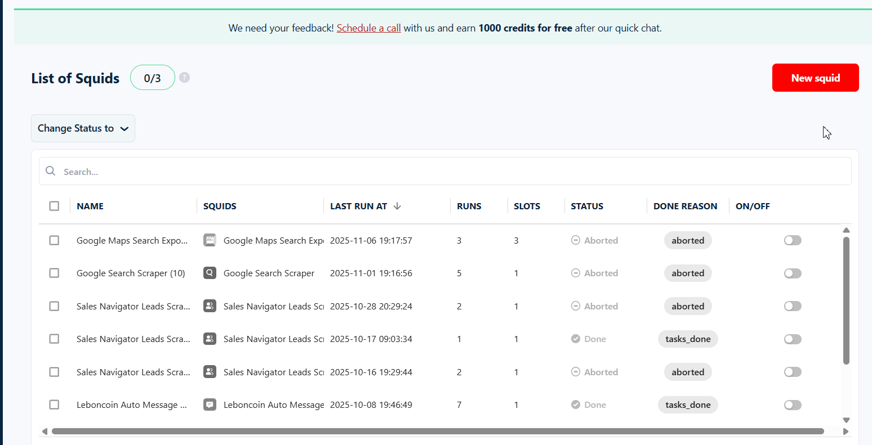Click the Leboncoin Auto Message chat squid icon
Viewport: 872px width, 445px height.
[x=210, y=404]
